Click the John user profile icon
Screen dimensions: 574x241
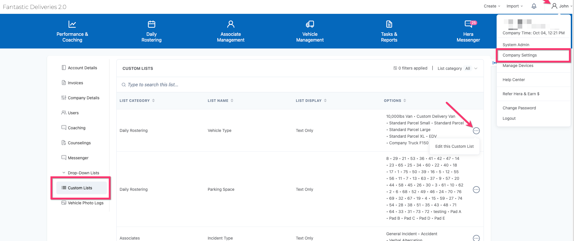[x=554, y=6]
